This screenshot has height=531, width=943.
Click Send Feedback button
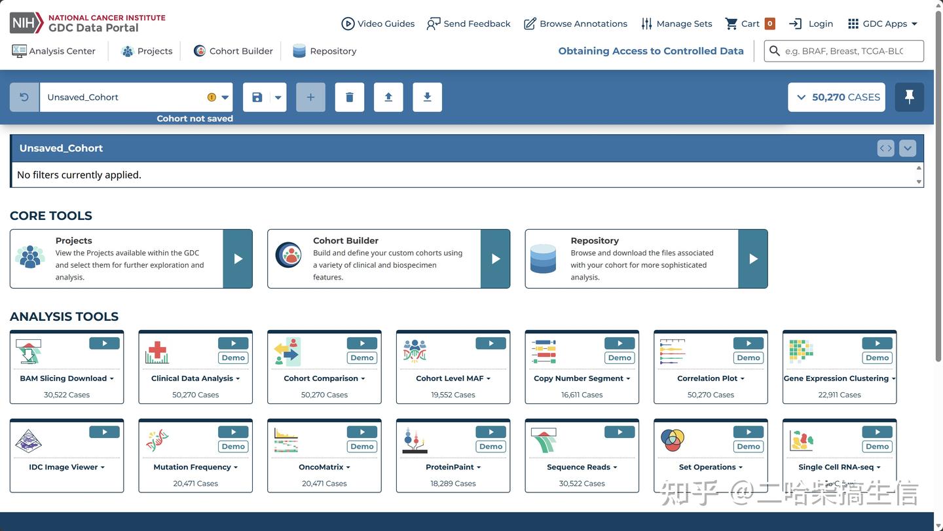pos(468,24)
